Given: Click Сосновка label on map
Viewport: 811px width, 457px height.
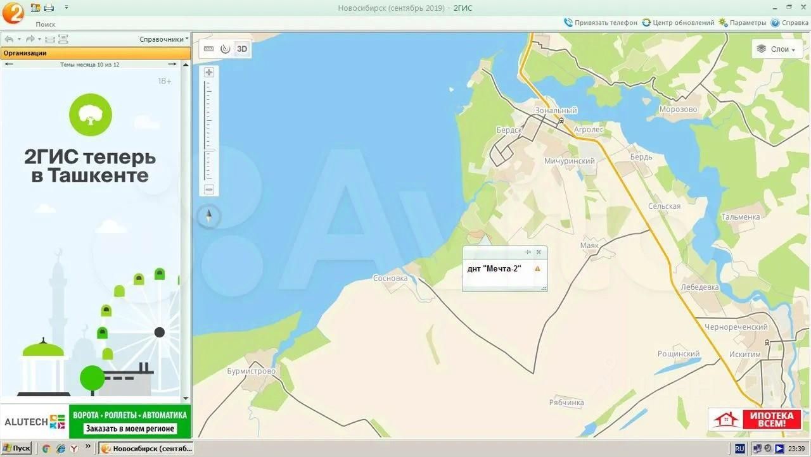Looking at the screenshot, I should (390, 278).
